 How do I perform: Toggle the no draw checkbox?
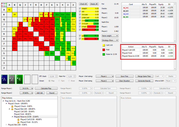[80, 39]
